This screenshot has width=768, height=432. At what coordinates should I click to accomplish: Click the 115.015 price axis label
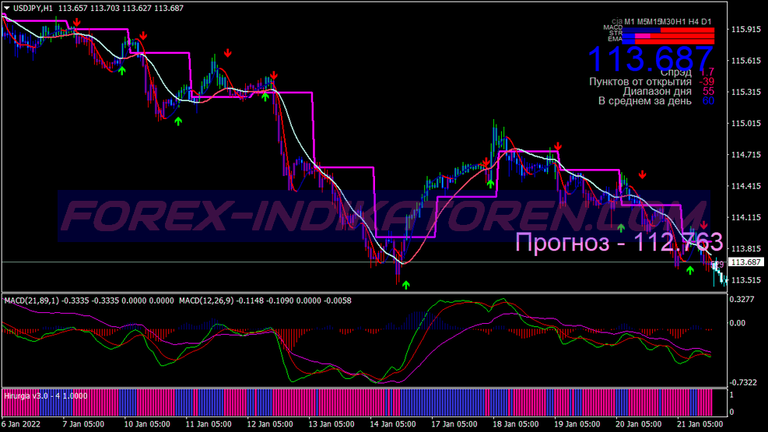click(745, 124)
